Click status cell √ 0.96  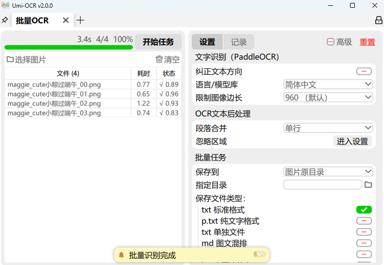169,94
